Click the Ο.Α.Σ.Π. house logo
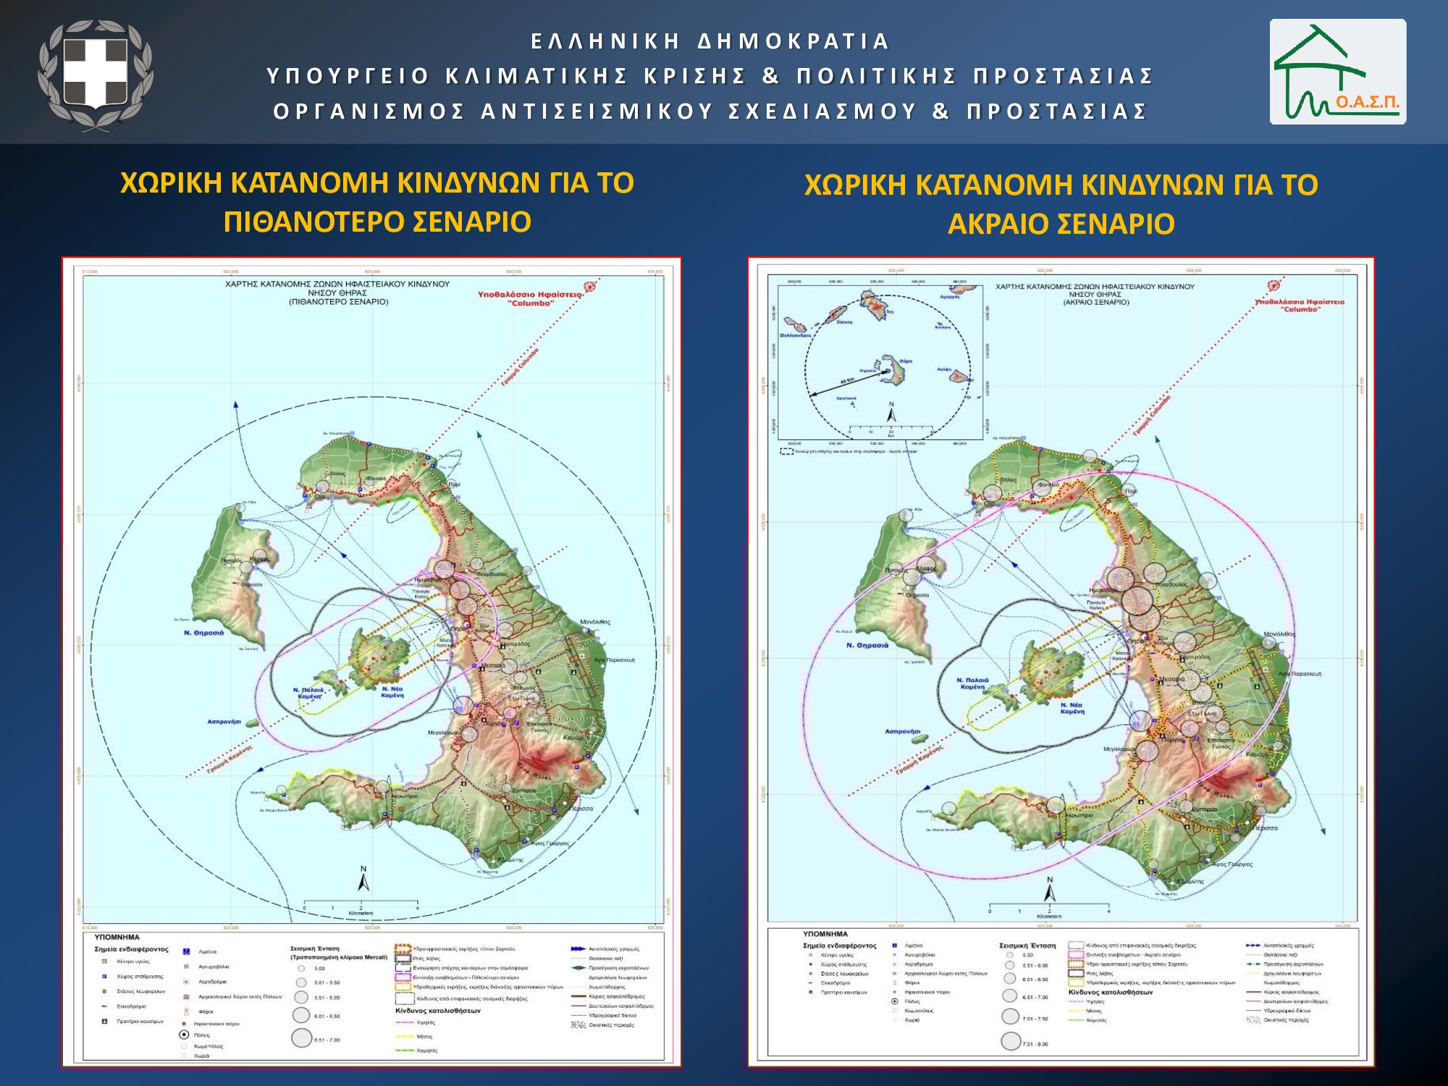Image resolution: width=1448 pixels, height=1086 pixels. tap(1338, 72)
